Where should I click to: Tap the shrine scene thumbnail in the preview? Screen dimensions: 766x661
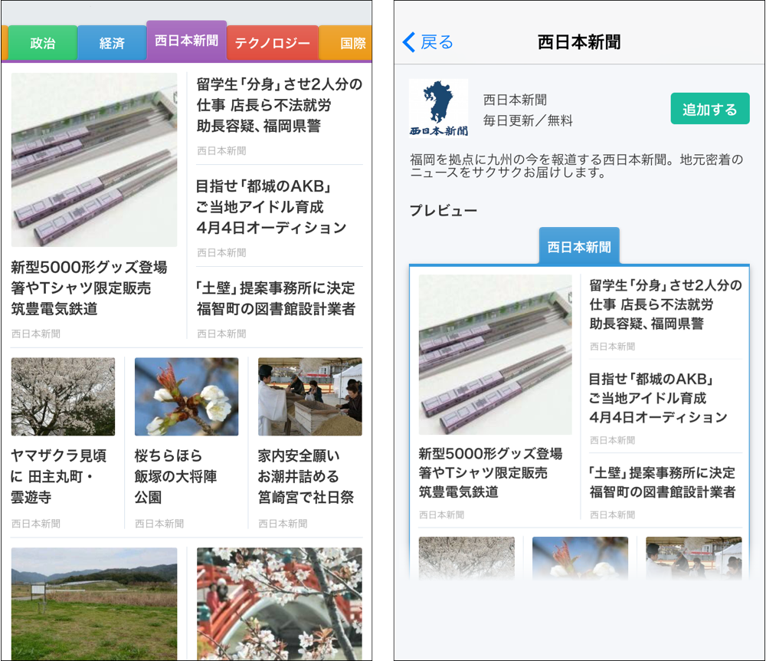pos(694,557)
